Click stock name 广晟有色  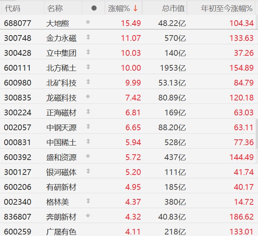(x=61, y=232)
